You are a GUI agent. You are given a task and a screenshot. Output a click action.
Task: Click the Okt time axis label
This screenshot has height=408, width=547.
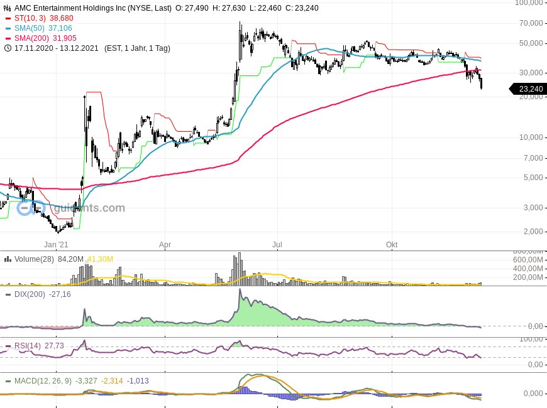pyautogui.click(x=392, y=245)
